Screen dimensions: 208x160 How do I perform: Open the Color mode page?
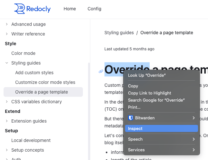click(23, 53)
